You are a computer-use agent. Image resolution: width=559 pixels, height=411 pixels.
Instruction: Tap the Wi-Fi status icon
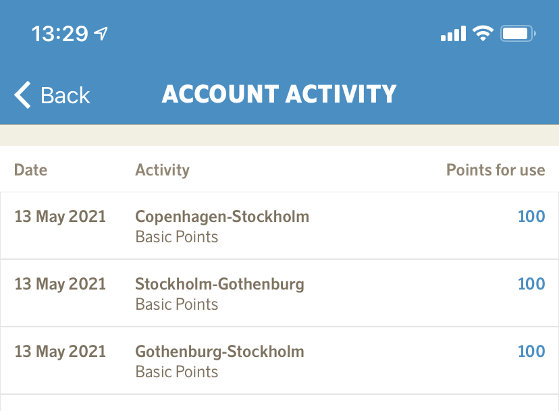point(483,33)
